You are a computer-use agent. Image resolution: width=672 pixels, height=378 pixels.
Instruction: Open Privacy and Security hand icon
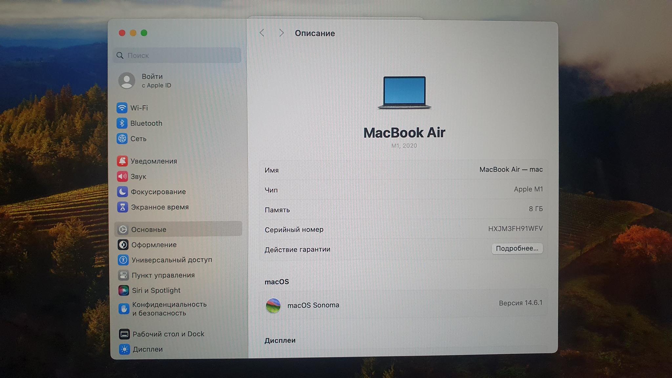tap(124, 309)
